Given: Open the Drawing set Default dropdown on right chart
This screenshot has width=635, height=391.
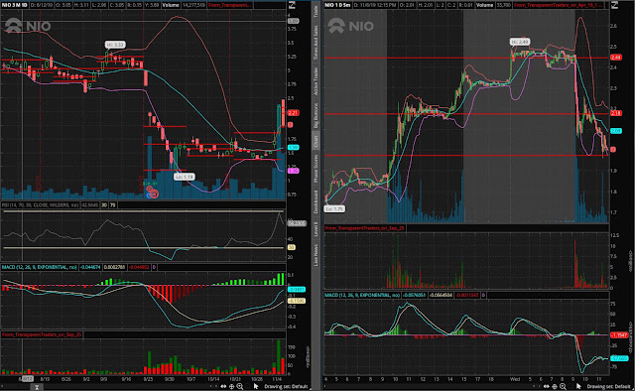Looking at the screenshot, I should (608, 387).
